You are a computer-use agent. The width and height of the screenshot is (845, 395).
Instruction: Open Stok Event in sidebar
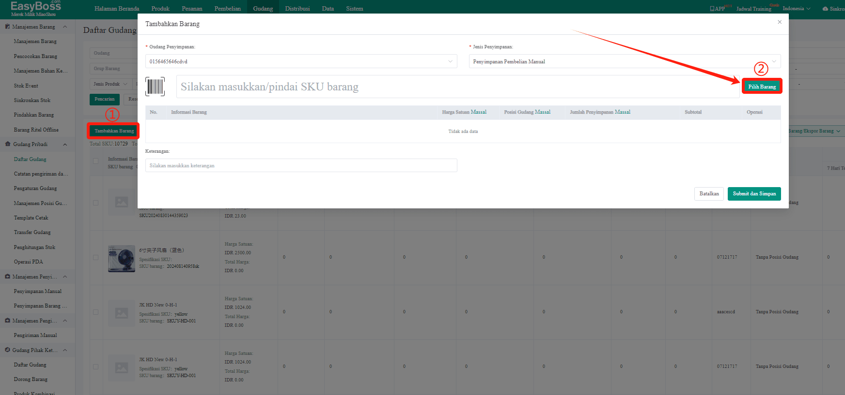click(26, 86)
